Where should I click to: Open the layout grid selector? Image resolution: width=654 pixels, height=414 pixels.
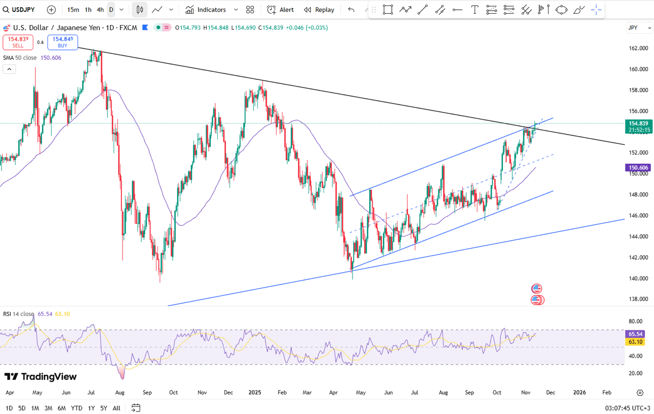pyautogui.click(x=250, y=10)
